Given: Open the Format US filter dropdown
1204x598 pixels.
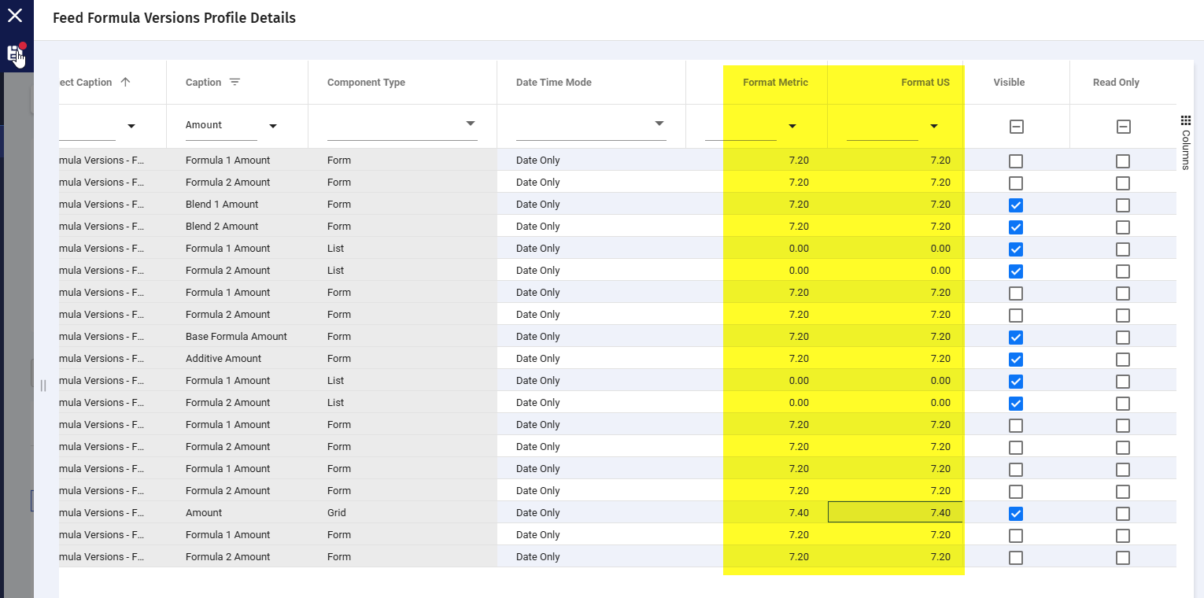Looking at the screenshot, I should 934,126.
